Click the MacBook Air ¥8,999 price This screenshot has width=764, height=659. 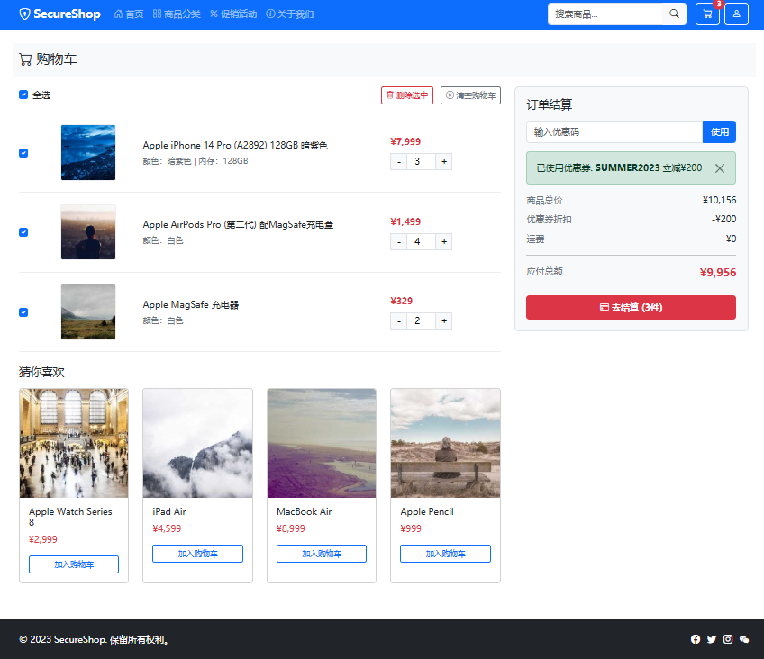[291, 528]
